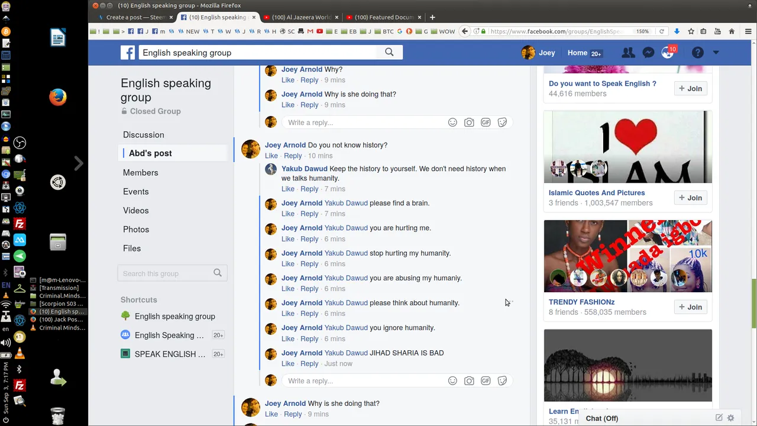
Task: Insert emoji in reply box under JIHAD SHARIA comment
Action: click(x=452, y=380)
